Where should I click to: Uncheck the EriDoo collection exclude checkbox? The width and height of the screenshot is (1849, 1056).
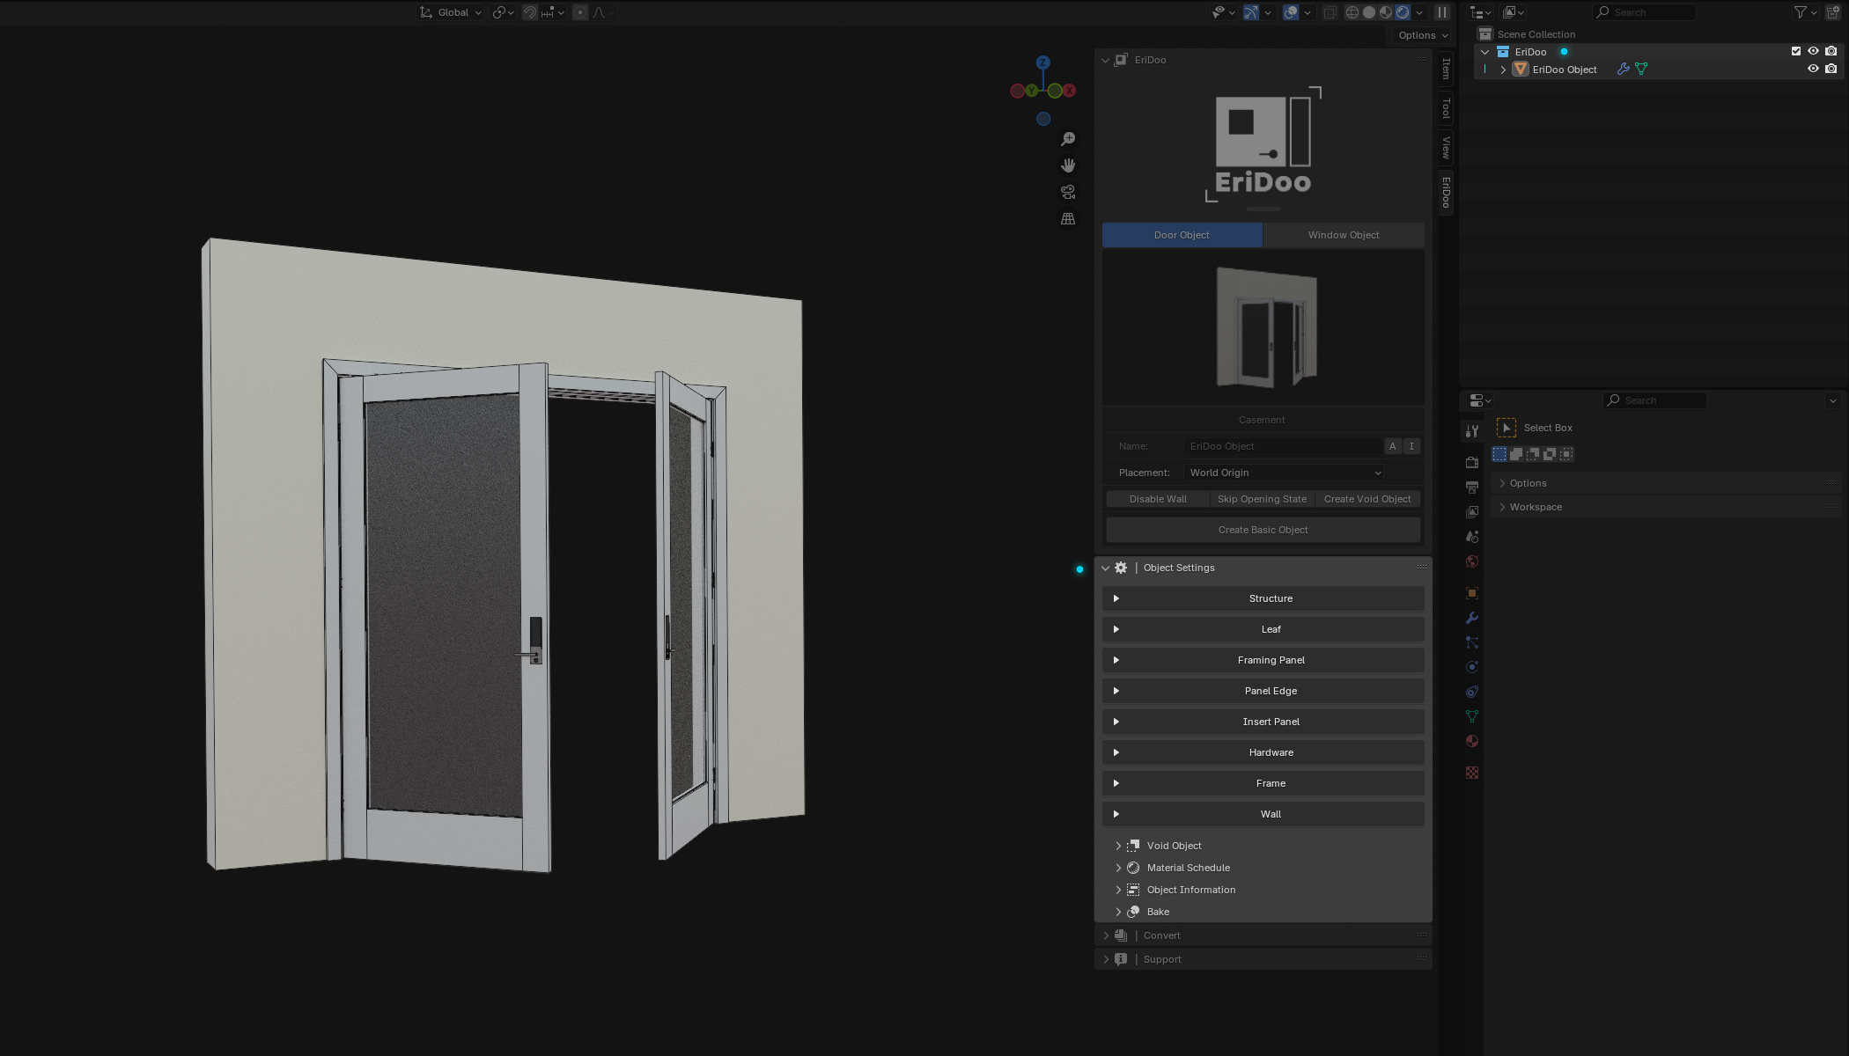click(x=1796, y=51)
